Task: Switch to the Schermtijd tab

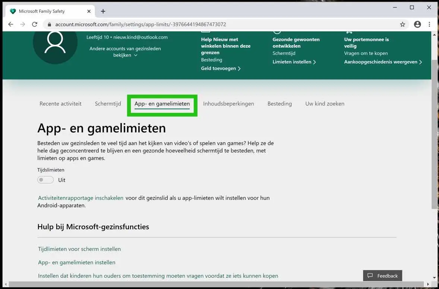Action: tap(108, 104)
